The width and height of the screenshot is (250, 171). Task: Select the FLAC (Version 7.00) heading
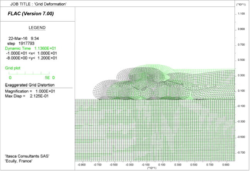coord(31,14)
